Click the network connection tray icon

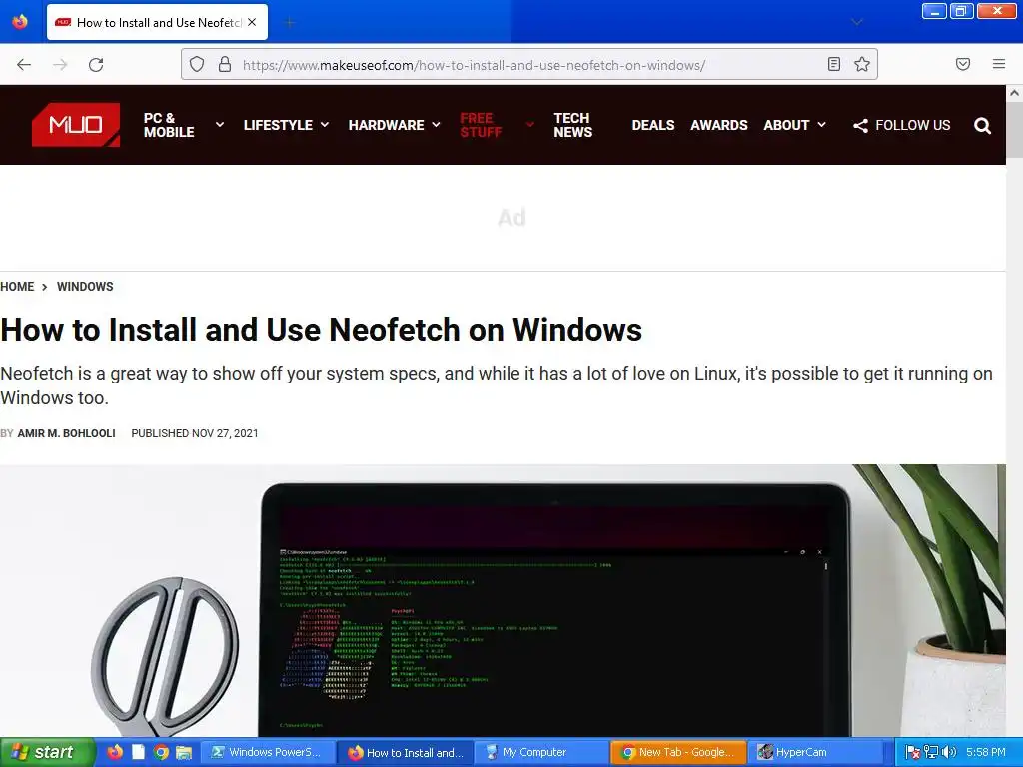(x=931, y=753)
